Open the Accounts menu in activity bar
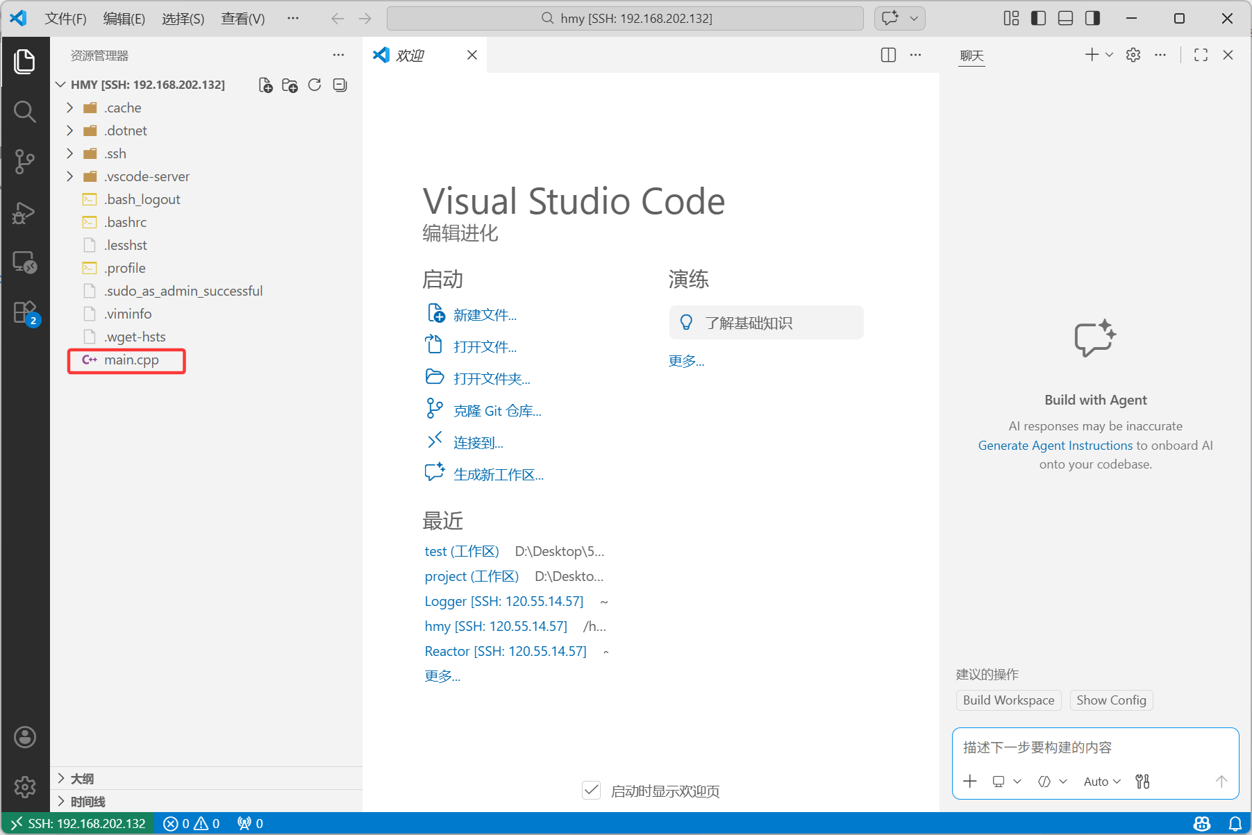 pos(25,737)
